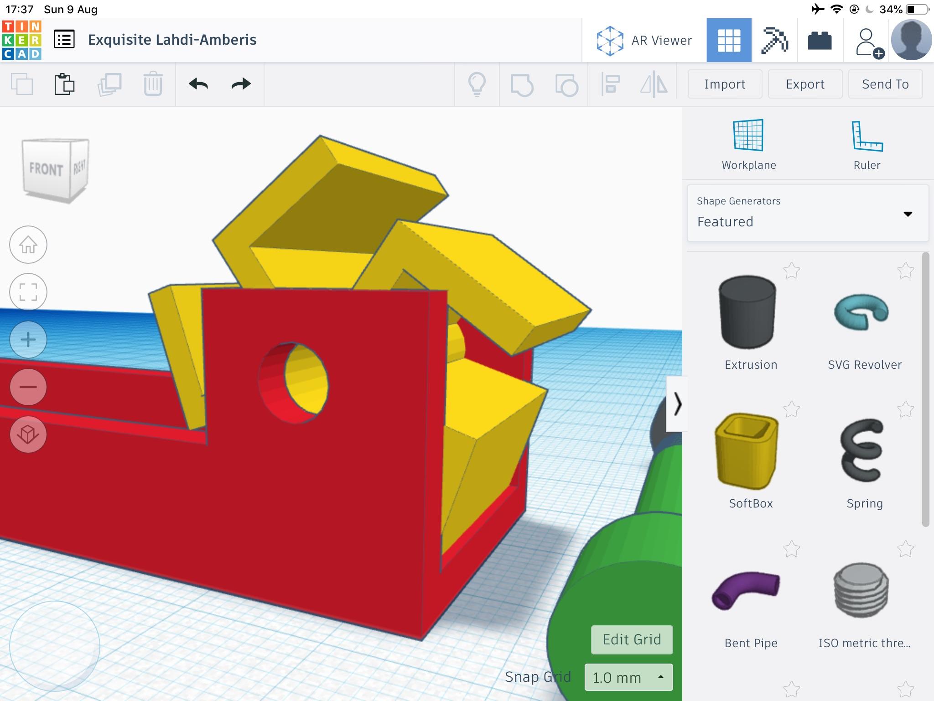The image size is (934, 701).
Task: Redo the last action
Action: [241, 84]
